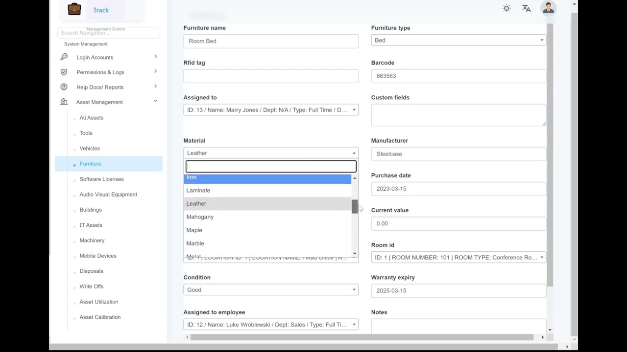627x352 pixels.
Task: Click the shield icon beside Permissions & Logs
Action: pos(64,72)
